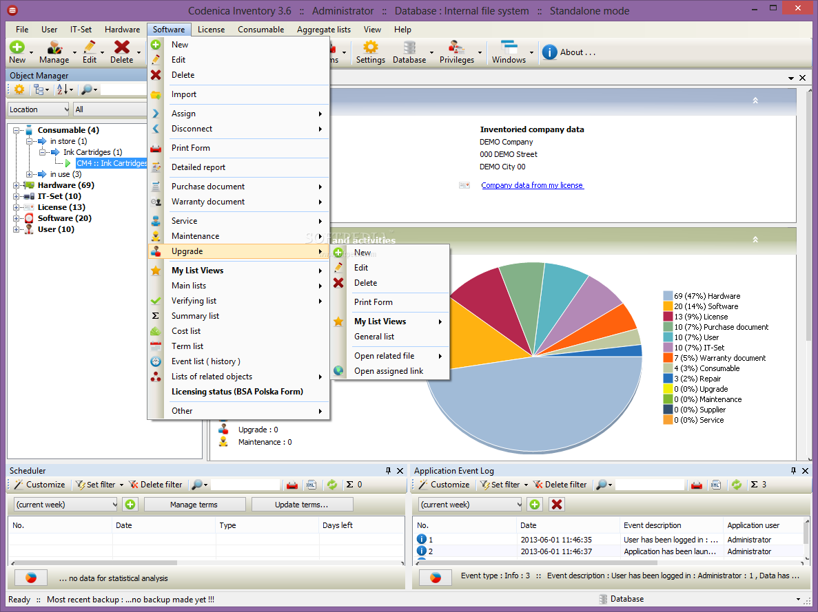Click the Edit pencil toolbar icon
Image resolution: width=818 pixels, height=612 pixels.
[90, 48]
